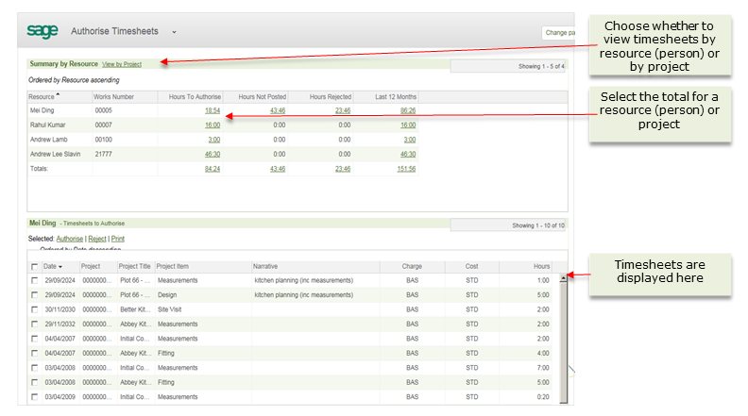This screenshot has height=416, width=748.
Task: Click Mei Ding's 23:46 hours rejected
Action: pos(343,110)
